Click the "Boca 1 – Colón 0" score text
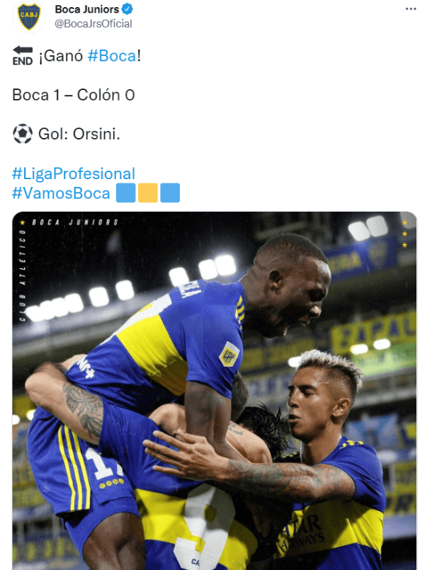425x570 pixels. [74, 95]
